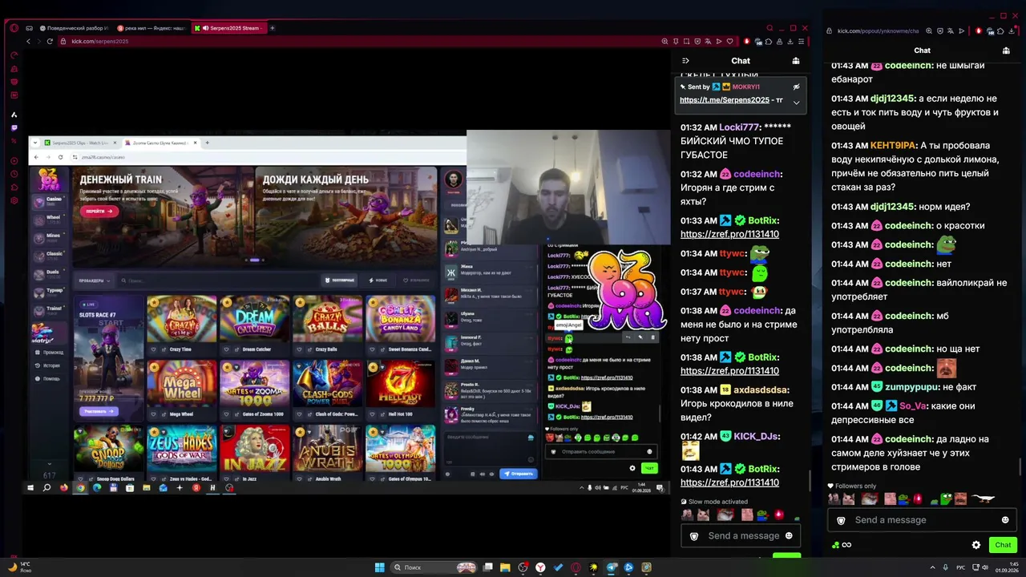Open BotRix's zref.pro link posted at 01:33 AM
This screenshot has height=577, width=1026.
(x=729, y=234)
